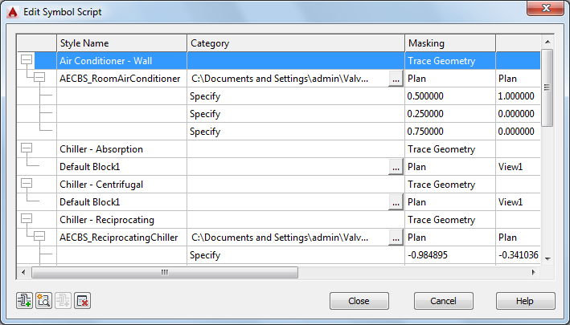Click the magnifier icon with orange star
This screenshot has width=570, height=325.
tap(44, 301)
